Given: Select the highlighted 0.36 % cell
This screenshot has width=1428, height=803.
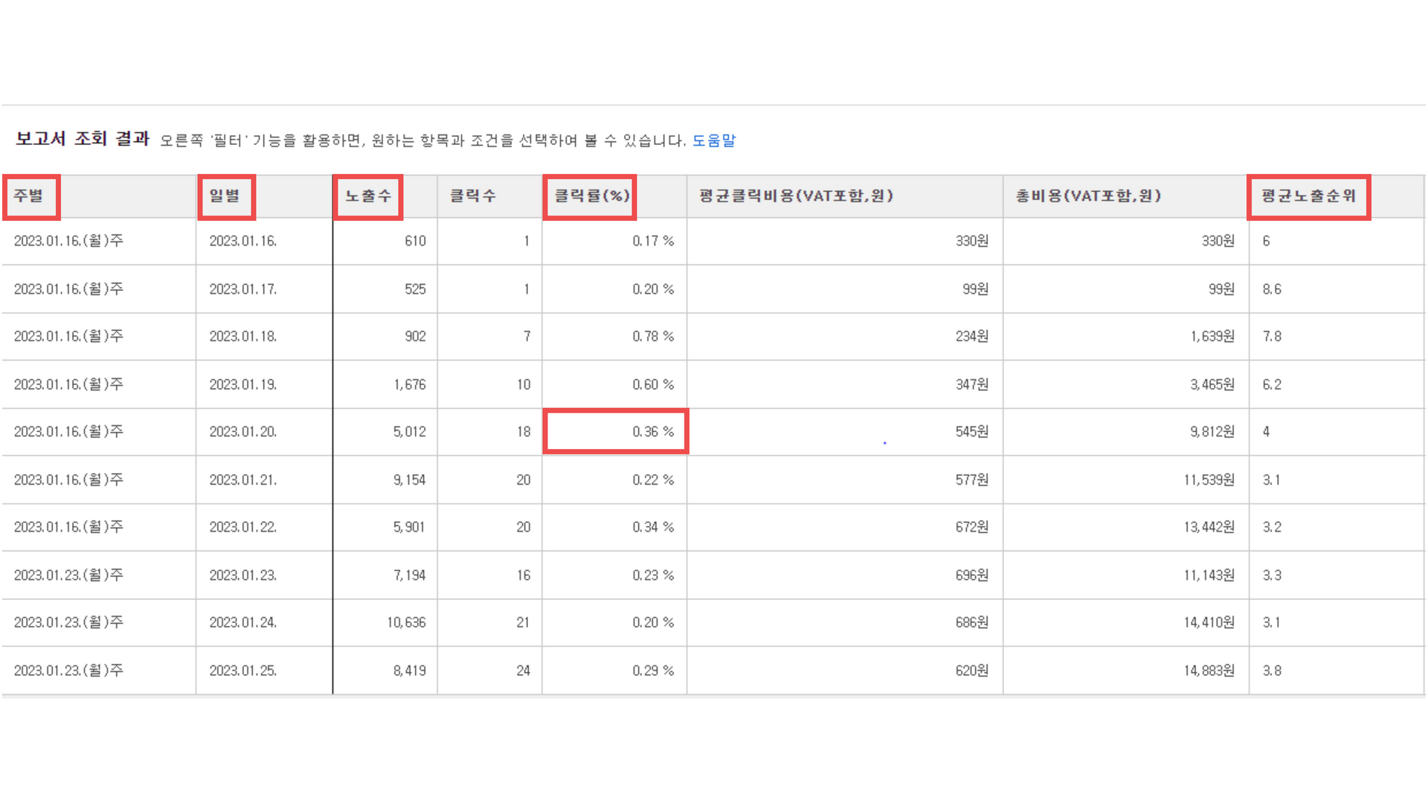Looking at the screenshot, I should pyautogui.click(x=652, y=432).
